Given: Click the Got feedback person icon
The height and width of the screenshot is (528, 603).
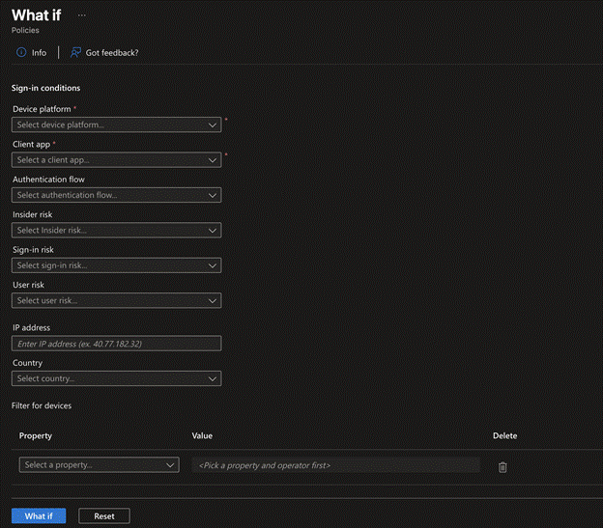Looking at the screenshot, I should pos(75,52).
